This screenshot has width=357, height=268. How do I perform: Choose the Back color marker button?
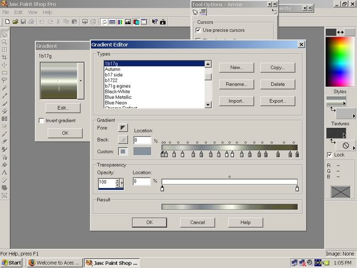point(123,139)
